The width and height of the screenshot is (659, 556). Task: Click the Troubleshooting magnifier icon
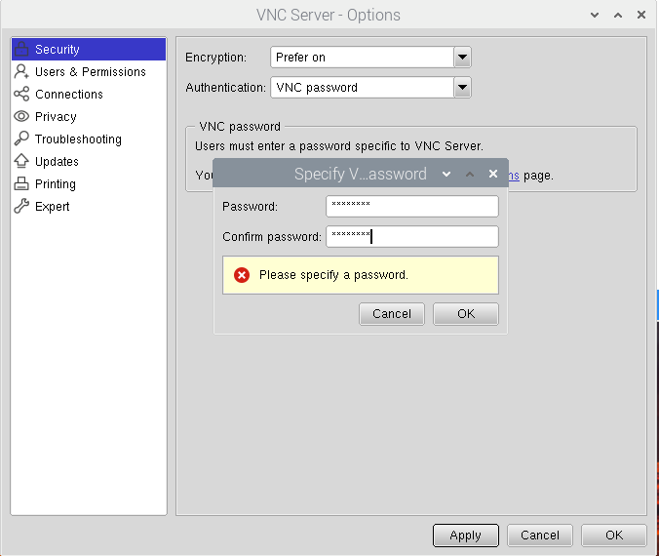21,139
